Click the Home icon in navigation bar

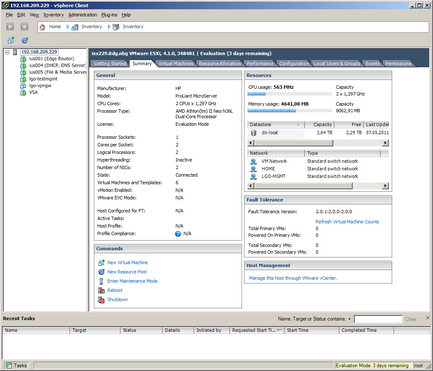pos(42,27)
